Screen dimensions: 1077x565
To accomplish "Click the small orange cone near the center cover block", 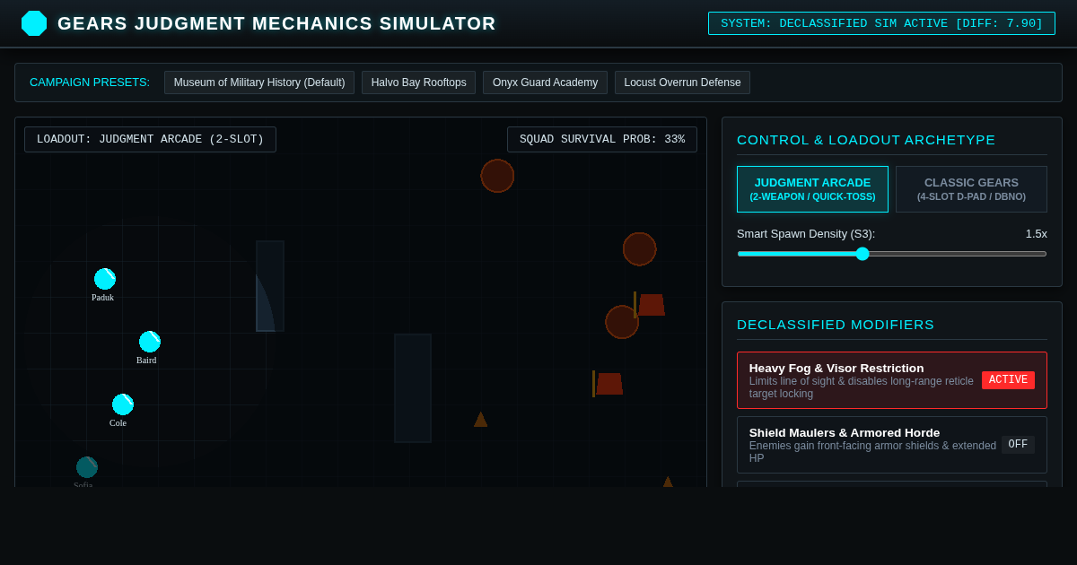I will 481,419.
